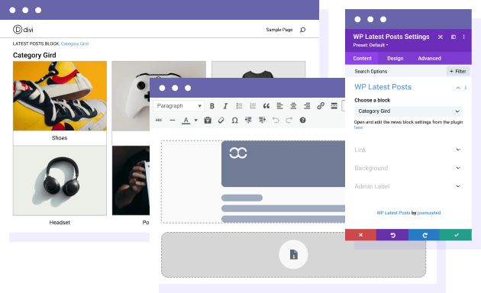Open the Sample Page menu link

click(279, 30)
